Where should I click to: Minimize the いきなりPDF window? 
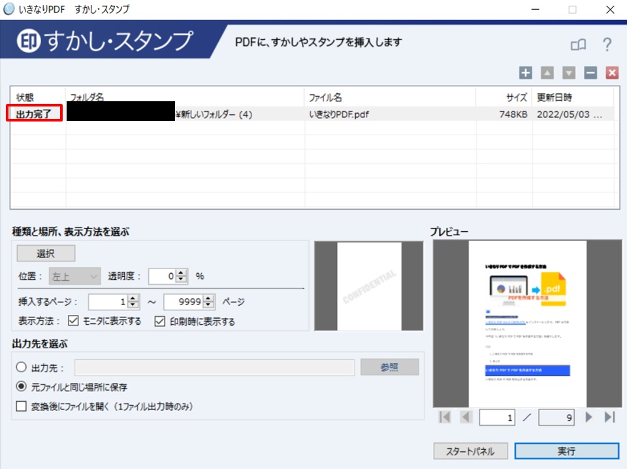click(x=535, y=10)
